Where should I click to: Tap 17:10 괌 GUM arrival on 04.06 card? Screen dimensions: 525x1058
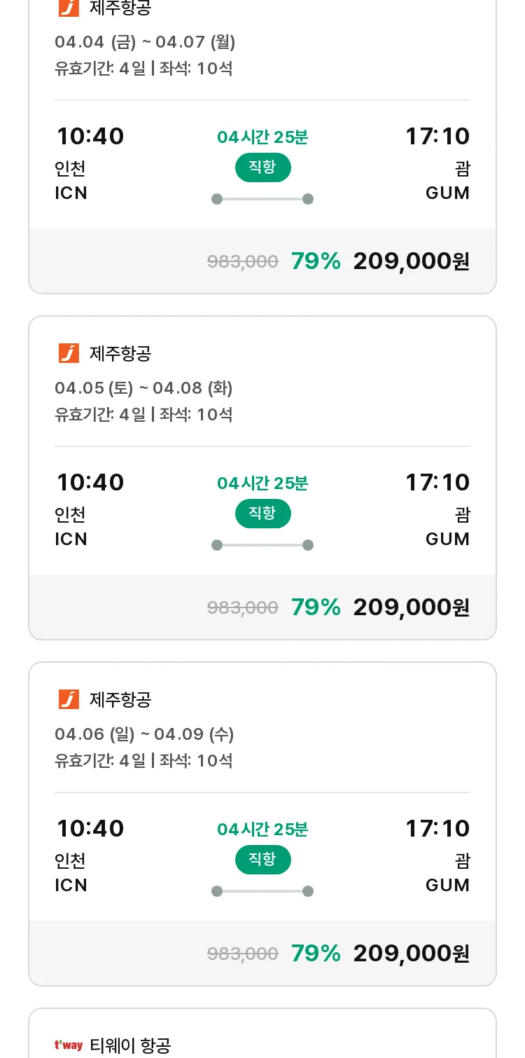pyautogui.click(x=437, y=856)
